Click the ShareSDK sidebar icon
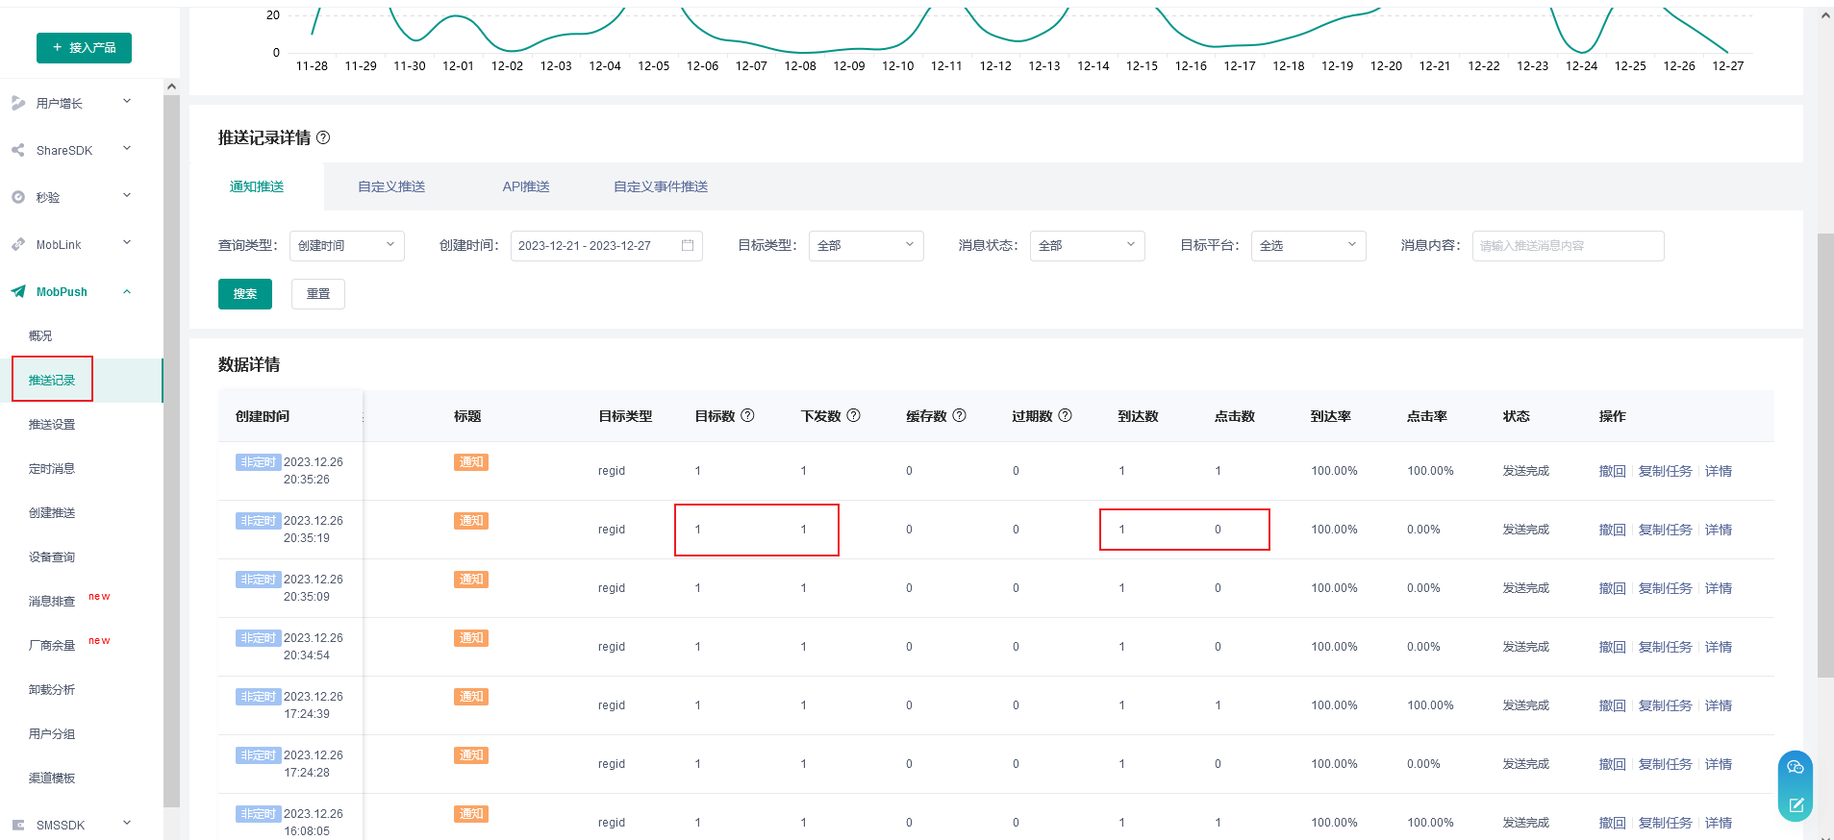The height and width of the screenshot is (840, 1834). tap(18, 150)
